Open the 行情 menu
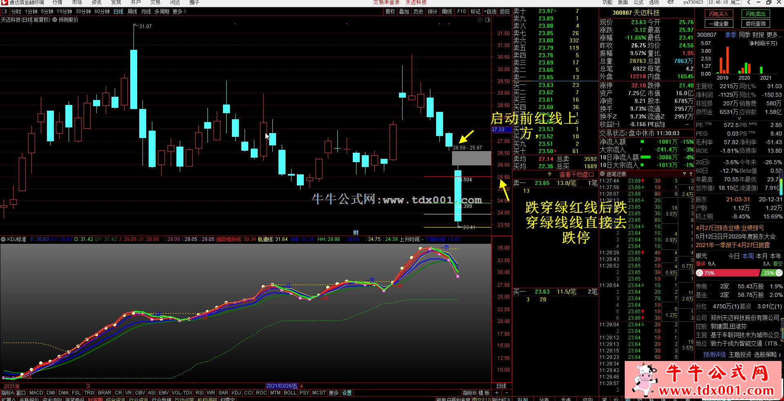784x401 pixels. pos(58,2)
